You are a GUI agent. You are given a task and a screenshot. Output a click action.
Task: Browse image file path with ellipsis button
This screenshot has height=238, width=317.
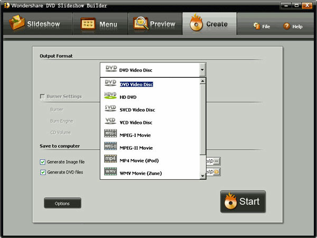coord(217,161)
